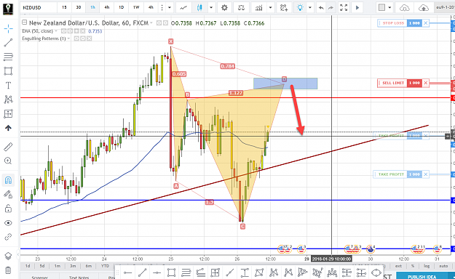This screenshot has width=455, height=279.
Task: Collapse the chart legend box toggle
Action: [24, 23]
